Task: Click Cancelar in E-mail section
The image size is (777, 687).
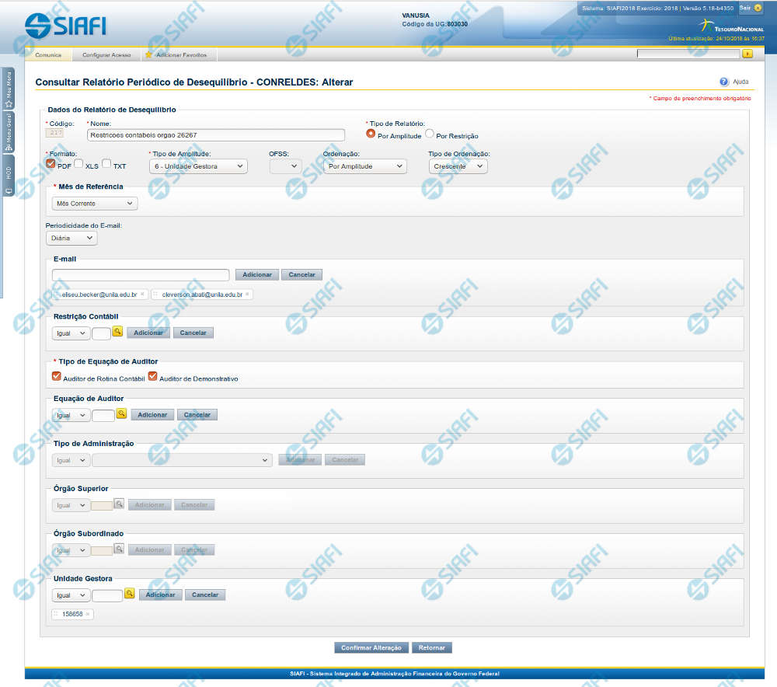Action: click(x=301, y=274)
